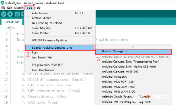Open Boards Manager...
The height and width of the screenshot is (105, 176).
point(133,51)
